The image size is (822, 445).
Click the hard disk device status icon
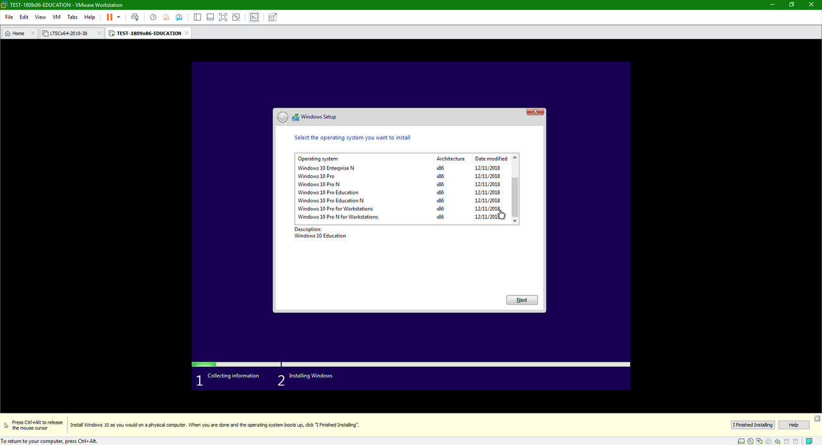pyautogui.click(x=741, y=441)
